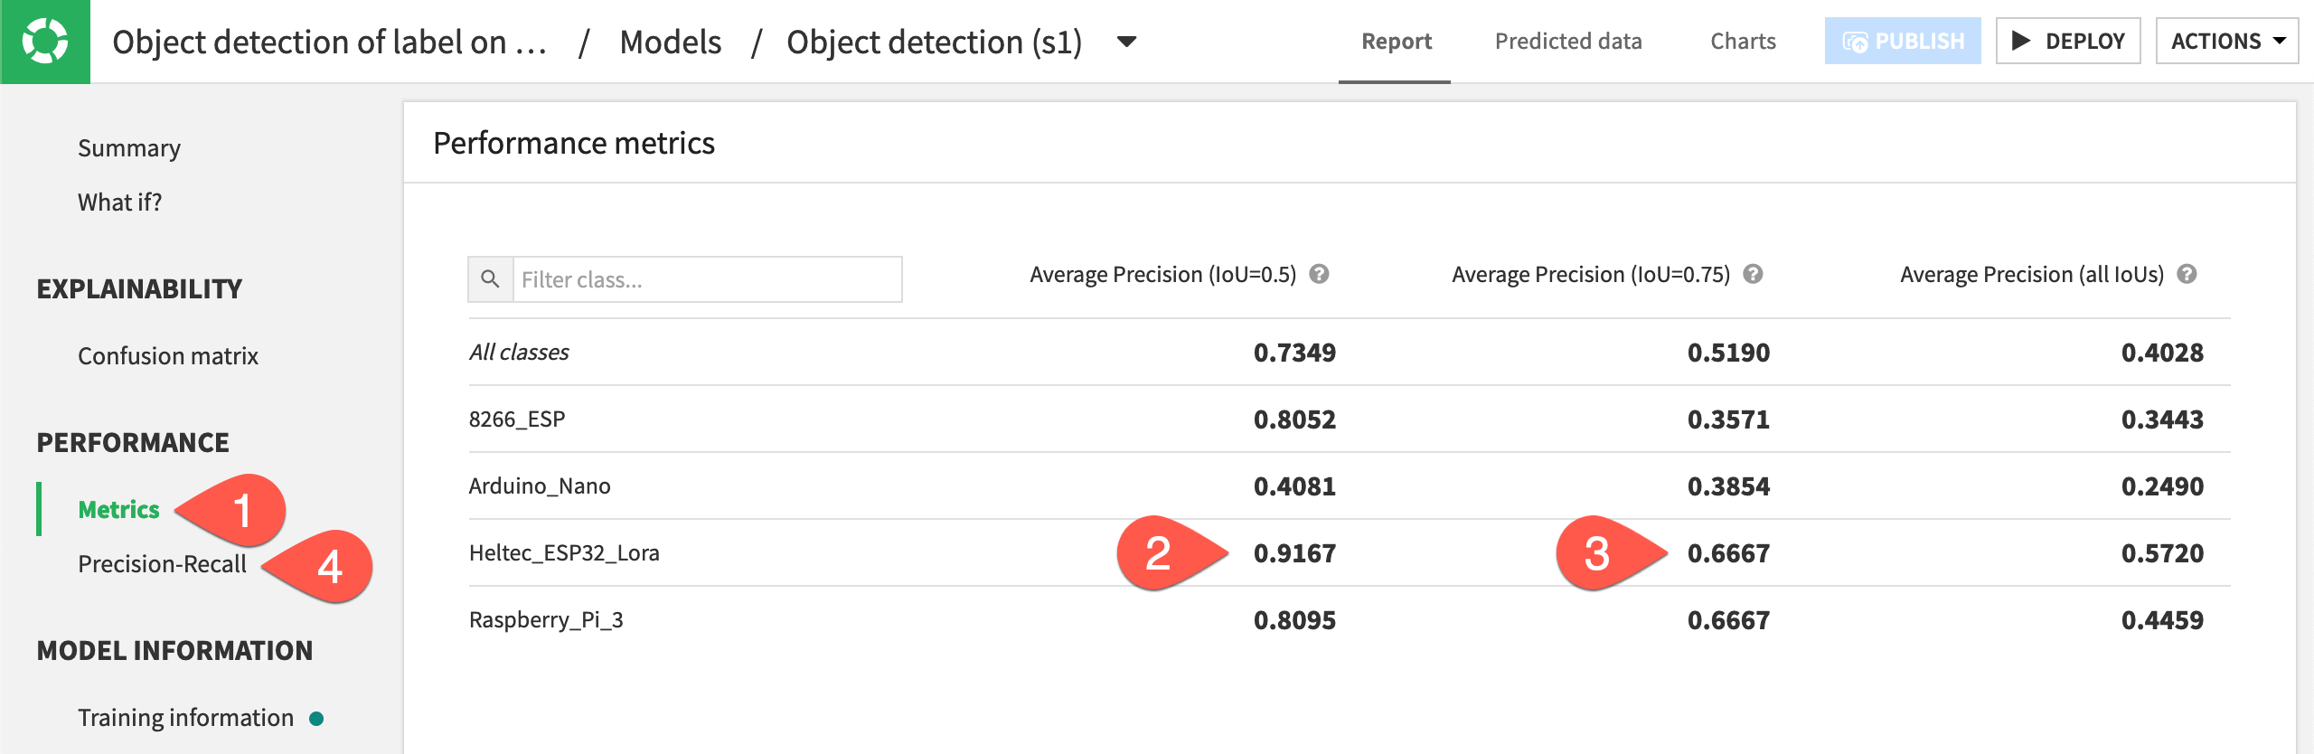This screenshot has width=2314, height=754.
Task: Click the 8266_ESP class row
Action: pos(1349,419)
